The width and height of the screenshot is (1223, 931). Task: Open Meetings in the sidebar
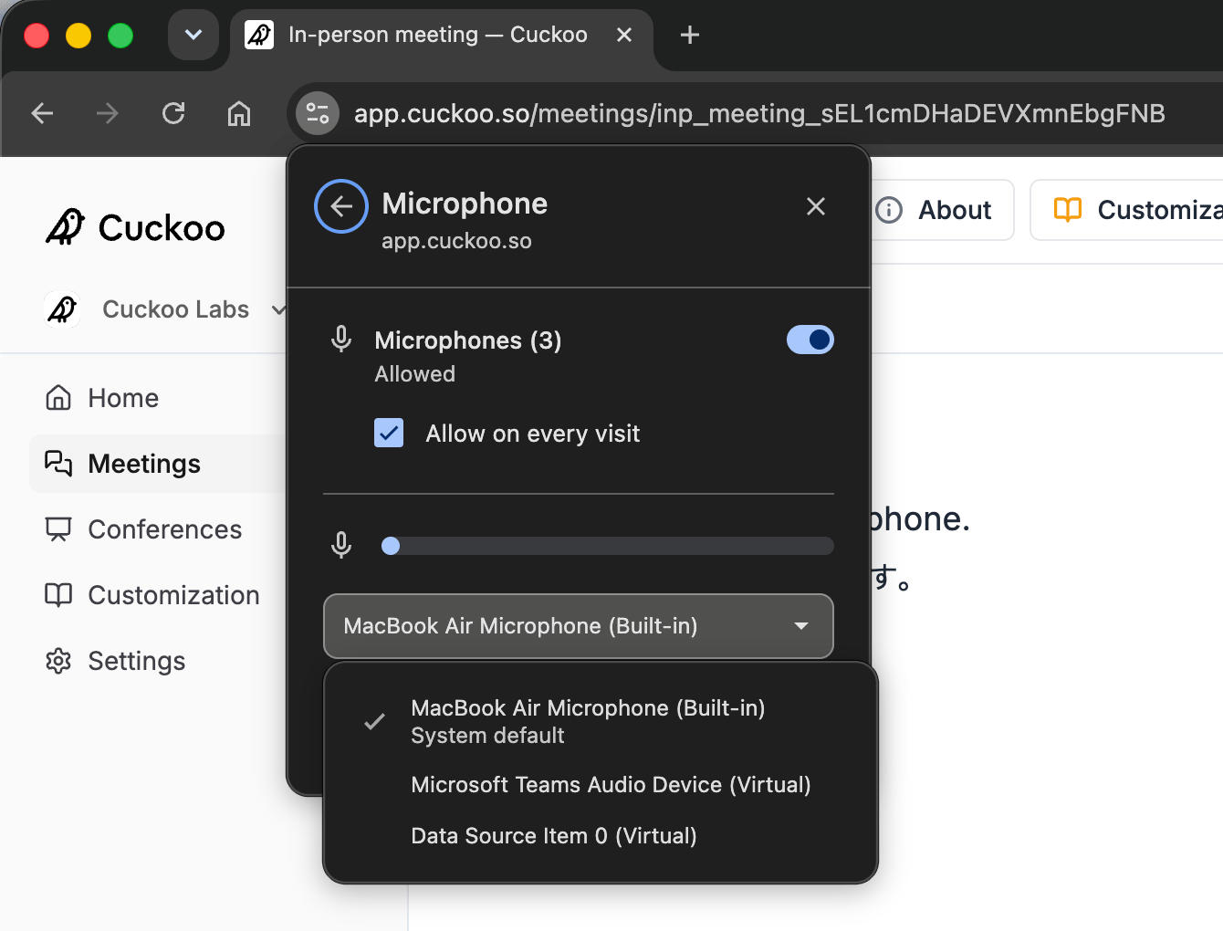click(158, 464)
